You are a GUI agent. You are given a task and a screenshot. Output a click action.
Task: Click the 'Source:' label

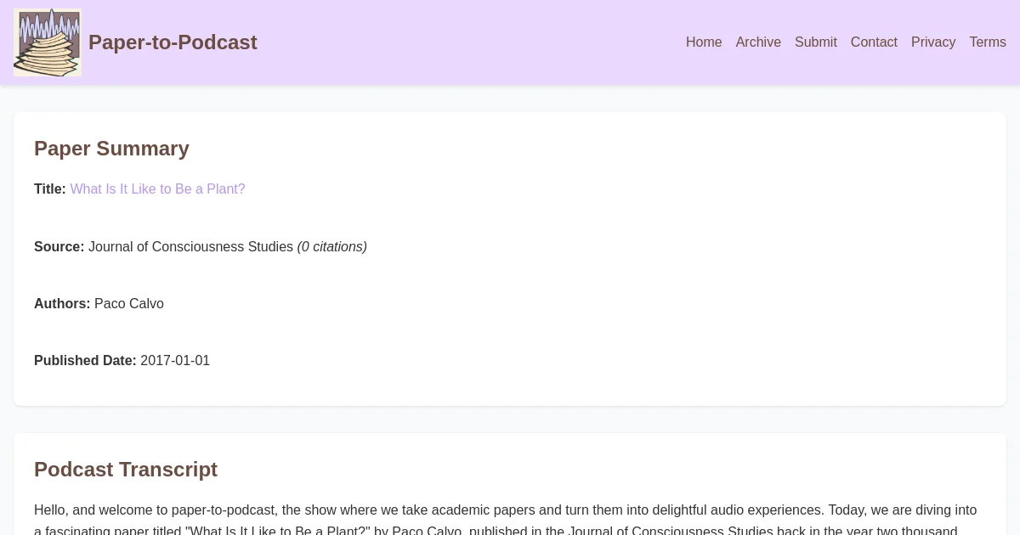pos(59,247)
